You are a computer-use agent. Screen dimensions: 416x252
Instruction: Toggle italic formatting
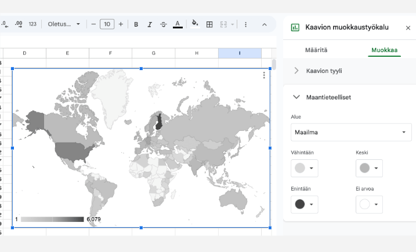click(150, 24)
